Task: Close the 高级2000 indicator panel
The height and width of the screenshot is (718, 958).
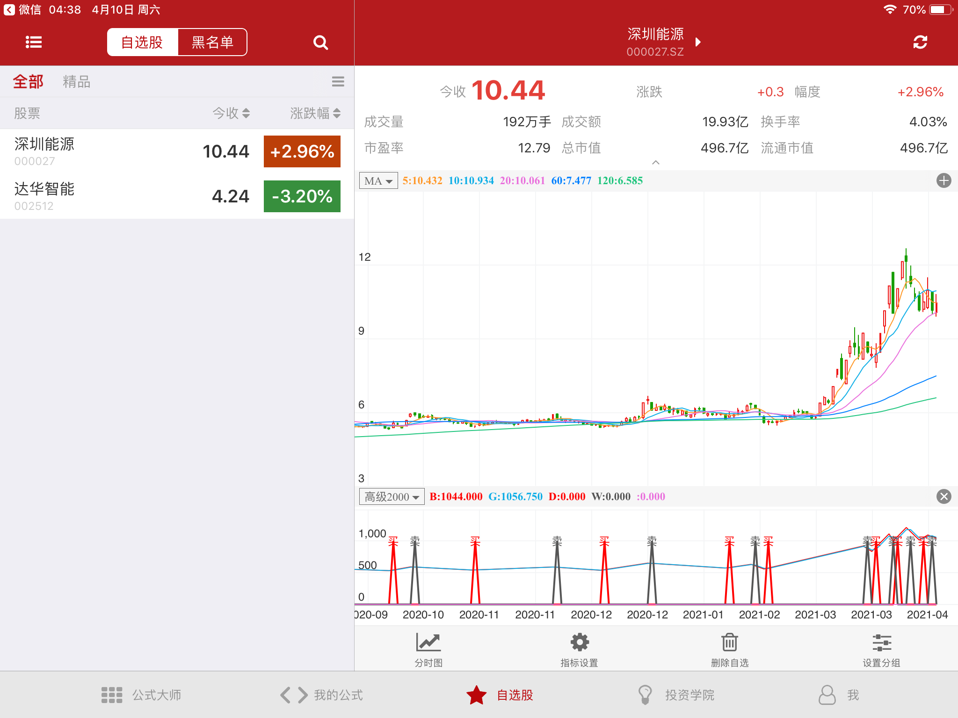Action: [943, 496]
